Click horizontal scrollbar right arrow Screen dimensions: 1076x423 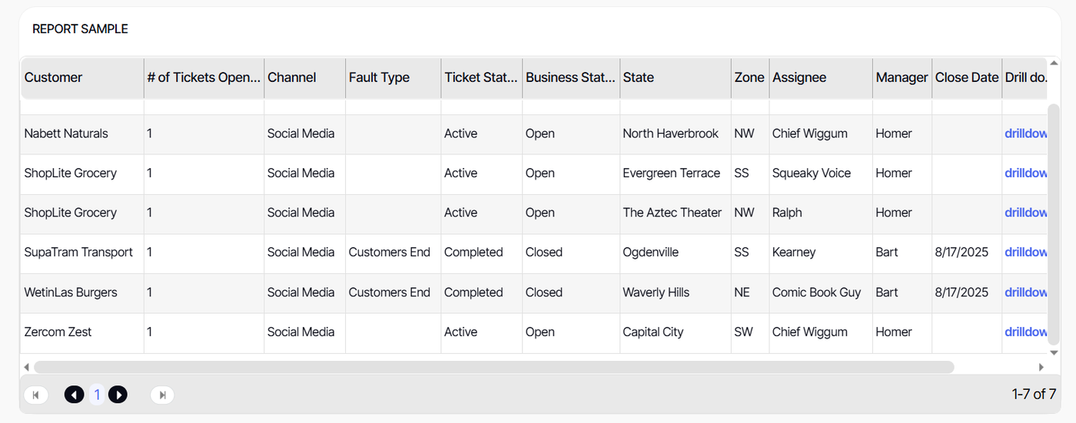(1041, 368)
